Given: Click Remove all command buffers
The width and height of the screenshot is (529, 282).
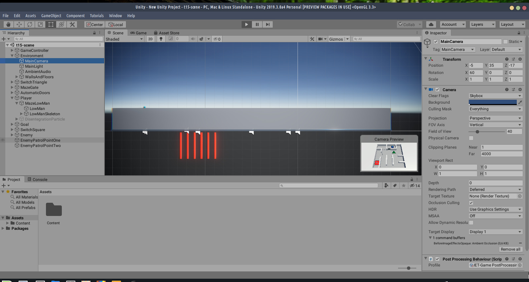Looking at the screenshot, I should pos(510,249).
